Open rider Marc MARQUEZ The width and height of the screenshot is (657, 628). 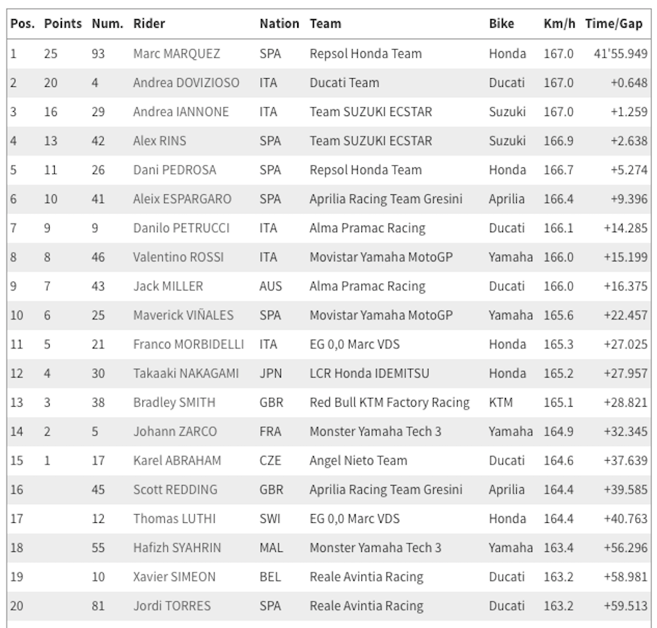tap(176, 53)
